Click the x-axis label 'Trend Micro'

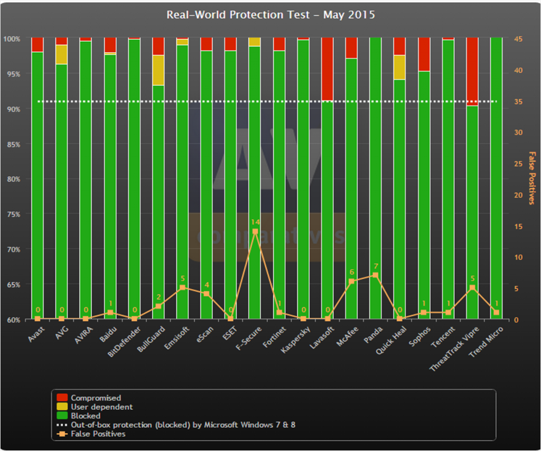point(486,342)
